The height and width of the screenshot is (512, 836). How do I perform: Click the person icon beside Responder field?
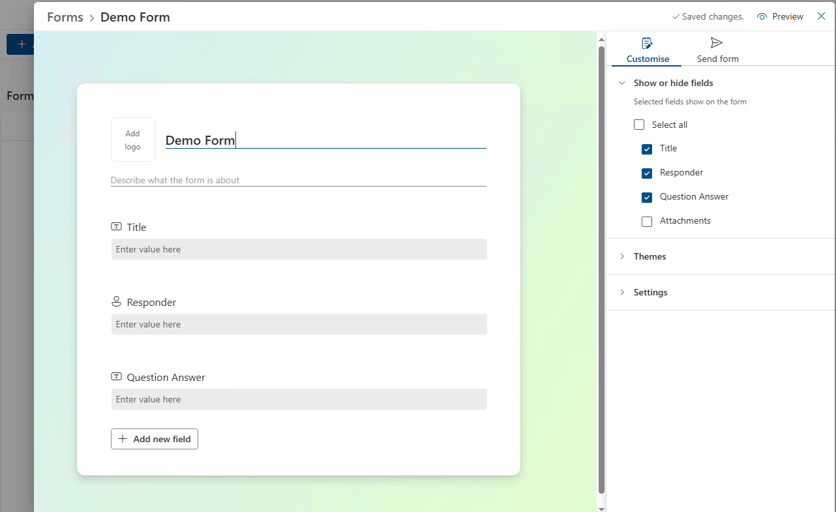(x=116, y=301)
